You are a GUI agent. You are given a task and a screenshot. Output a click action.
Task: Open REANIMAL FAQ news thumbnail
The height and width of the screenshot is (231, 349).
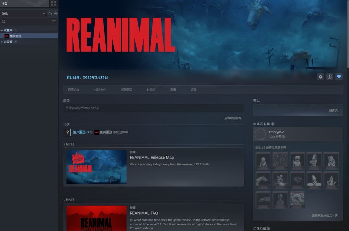point(96,218)
